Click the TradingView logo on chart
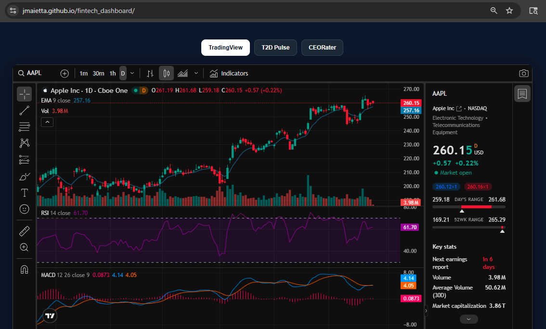The height and width of the screenshot is (329, 546). (50, 316)
